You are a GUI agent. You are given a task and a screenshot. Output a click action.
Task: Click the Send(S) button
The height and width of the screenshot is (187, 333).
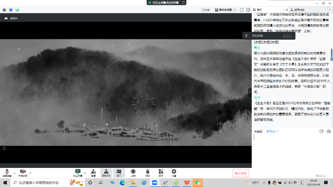pos(320,176)
